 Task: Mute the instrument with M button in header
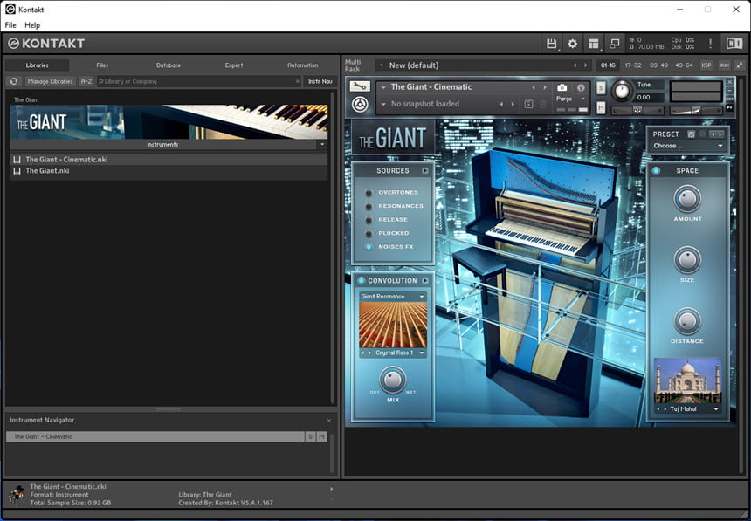point(601,108)
